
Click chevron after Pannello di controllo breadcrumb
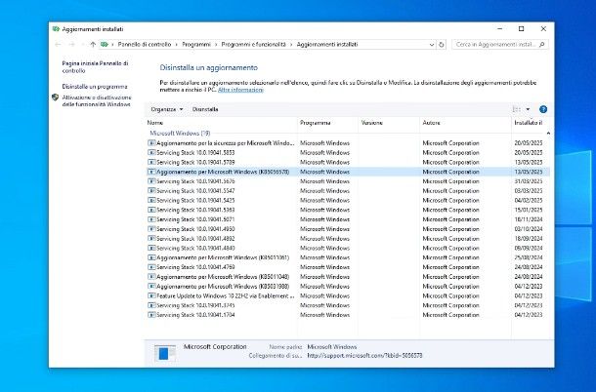click(x=177, y=45)
